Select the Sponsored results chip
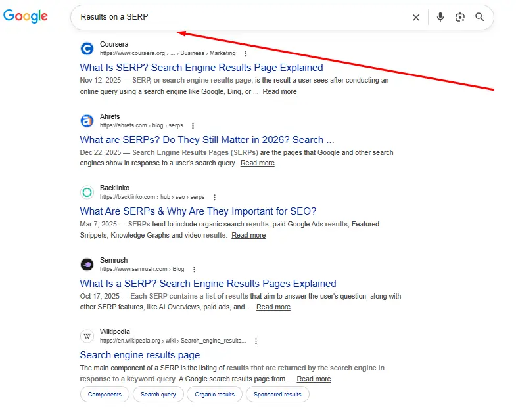 (277, 394)
